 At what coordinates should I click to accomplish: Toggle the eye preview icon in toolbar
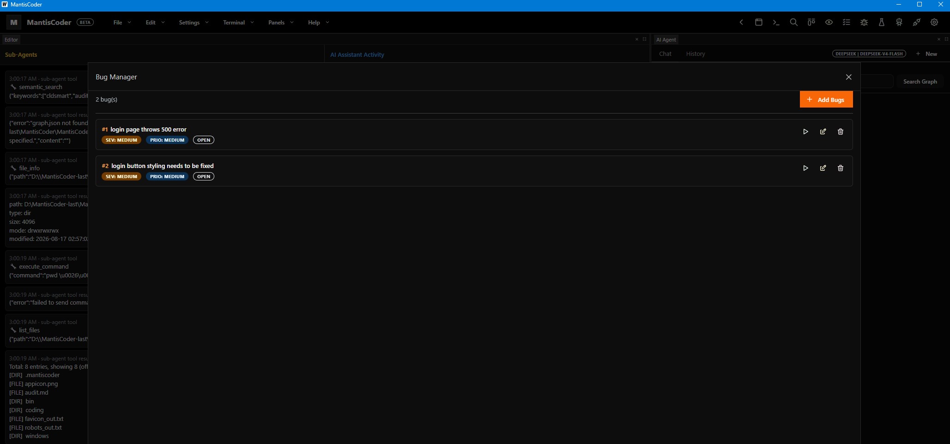point(829,22)
